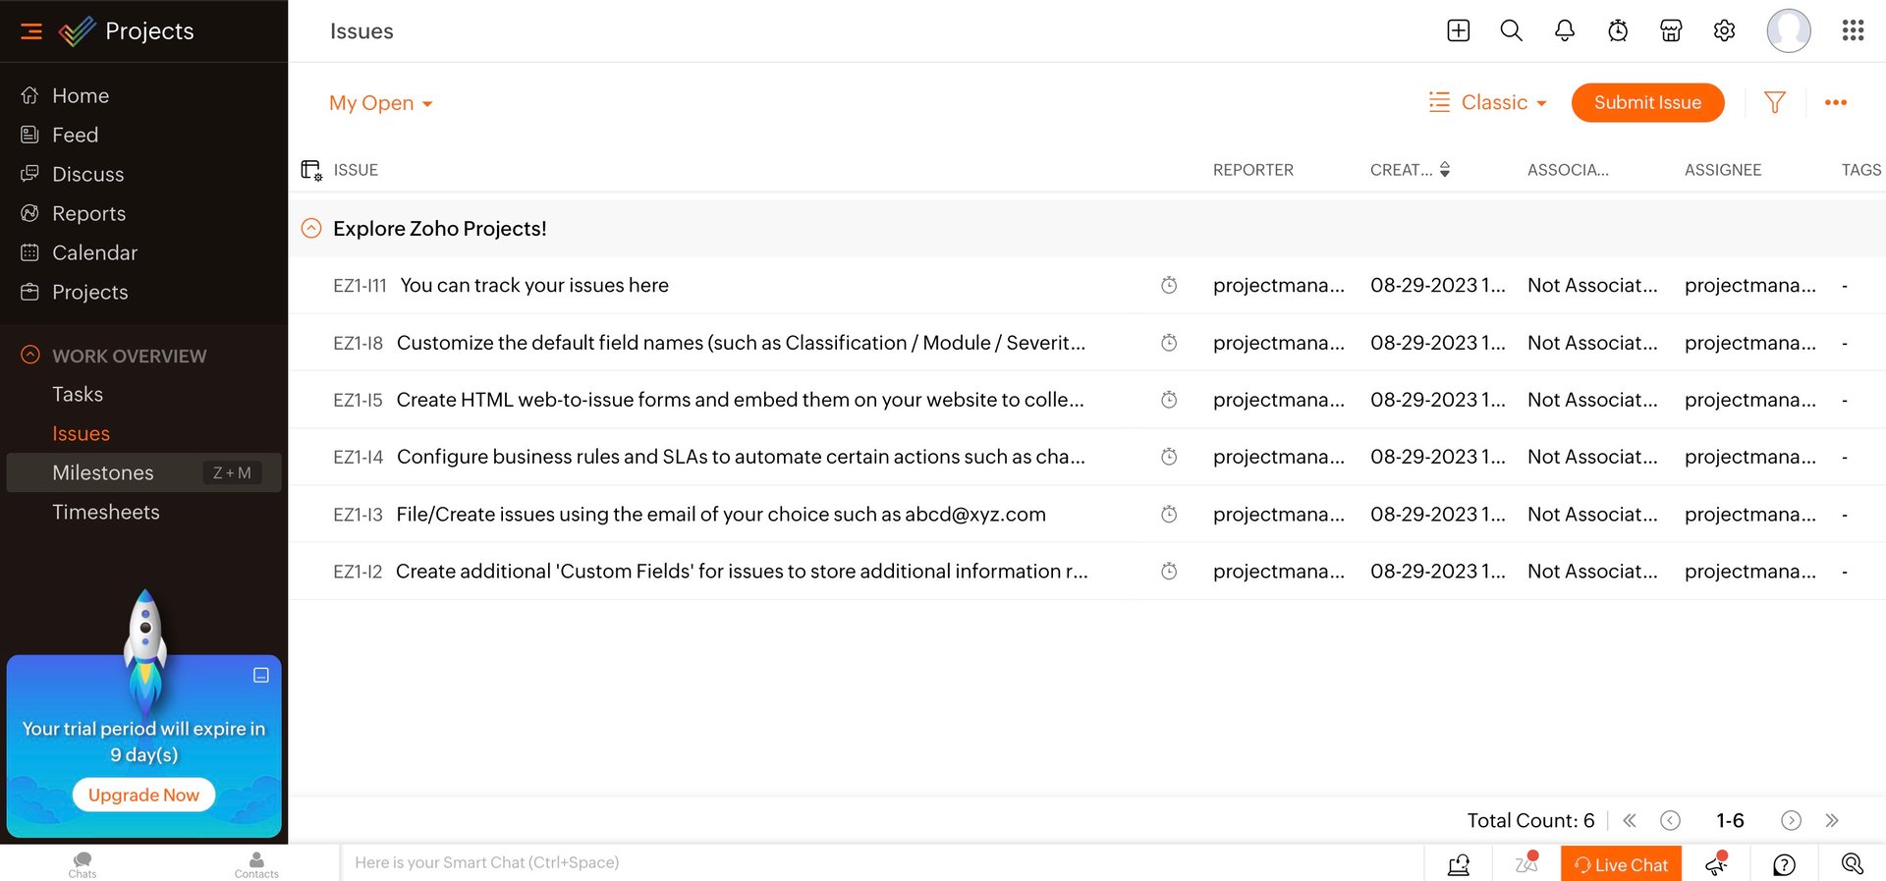Image resolution: width=1886 pixels, height=881 pixels.
Task: Open the settings gear icon
Action: [1724, 31]
